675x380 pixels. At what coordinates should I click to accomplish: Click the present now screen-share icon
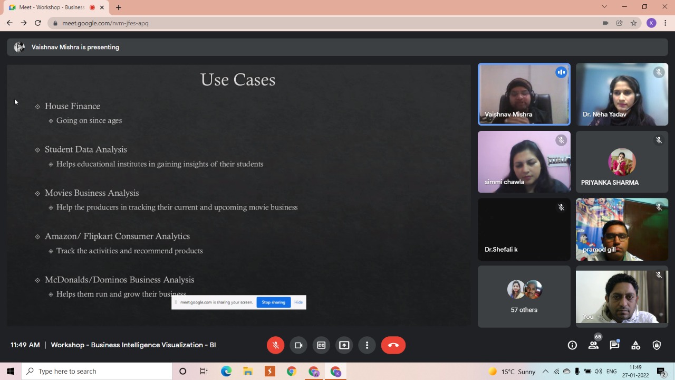click(344, 345)
